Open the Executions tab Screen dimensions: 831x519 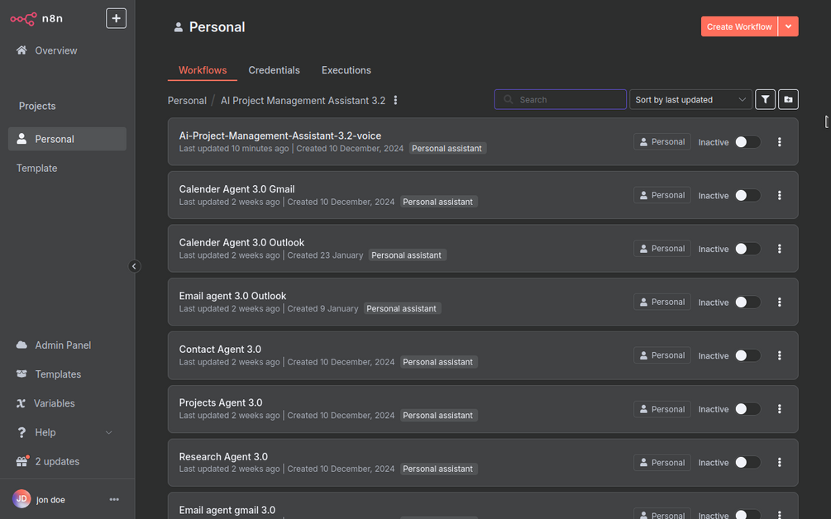346,70
